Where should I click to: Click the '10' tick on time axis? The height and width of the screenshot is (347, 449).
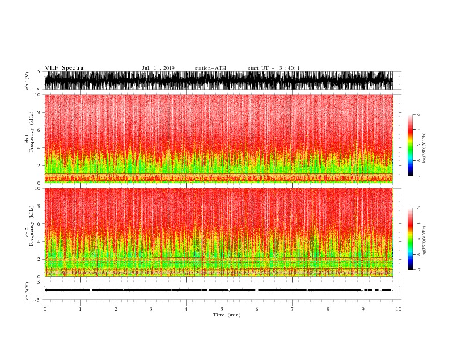pyautogui.click(x=399, y=309)
